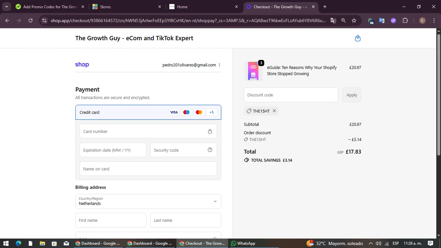The width and height of the screenshot is (441, 248).
Task: Open the Chrome three-dot menu
Action: pyautogui.click(x=434, y=21)
